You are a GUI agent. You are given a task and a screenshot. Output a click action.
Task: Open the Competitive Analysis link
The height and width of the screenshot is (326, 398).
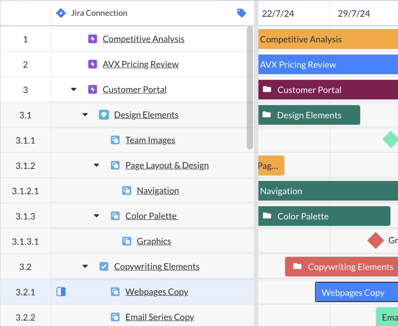click(143, 39)
